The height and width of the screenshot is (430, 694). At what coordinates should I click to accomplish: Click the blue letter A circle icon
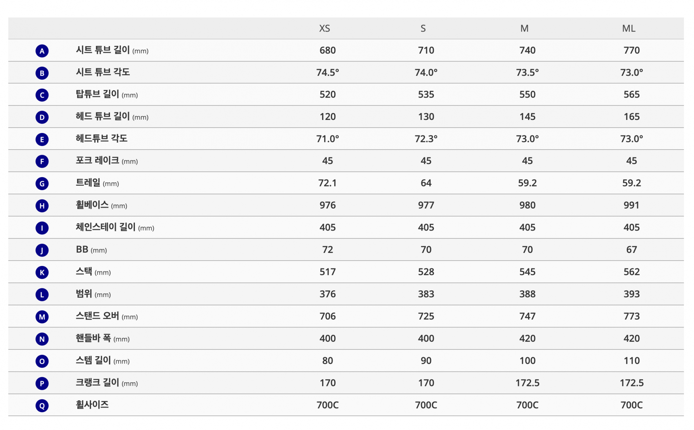42,51
